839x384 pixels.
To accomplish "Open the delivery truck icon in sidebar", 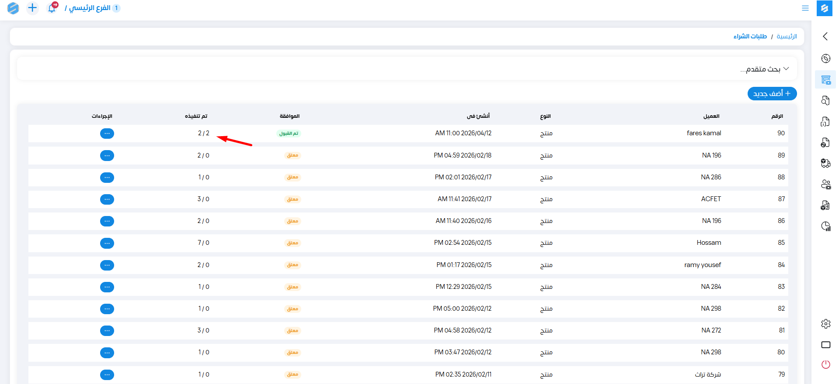I will pyautogui.click(x=825, y=163).
